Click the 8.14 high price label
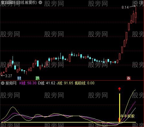Screen dimensions: 144x127 [x=125, y=7]
